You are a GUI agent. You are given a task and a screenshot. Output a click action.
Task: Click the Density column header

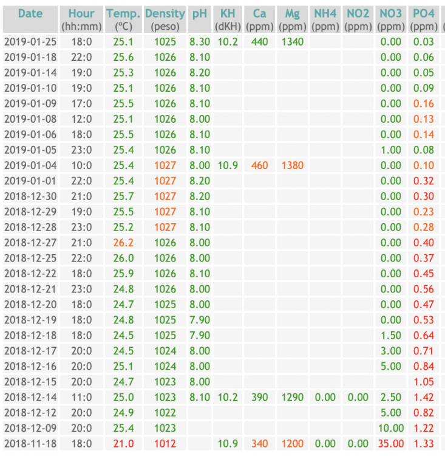pos(165,13)
